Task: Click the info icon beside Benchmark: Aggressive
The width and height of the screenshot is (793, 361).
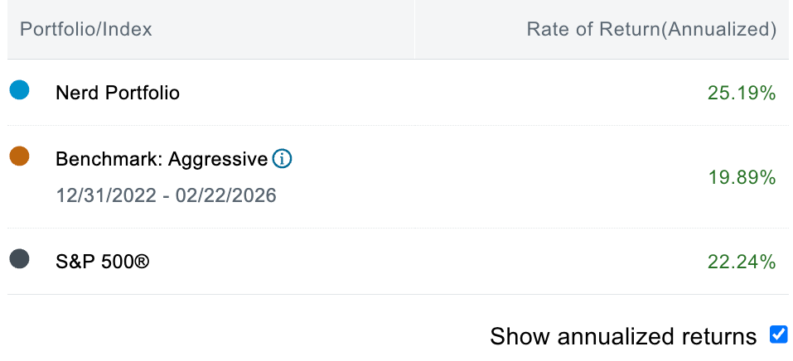Action: [x=282, y=159]
